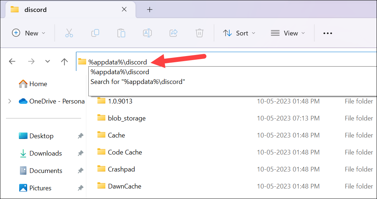The image size is (377, 199).
Task: Open a new tab with plus button
Action: (150, 9)
